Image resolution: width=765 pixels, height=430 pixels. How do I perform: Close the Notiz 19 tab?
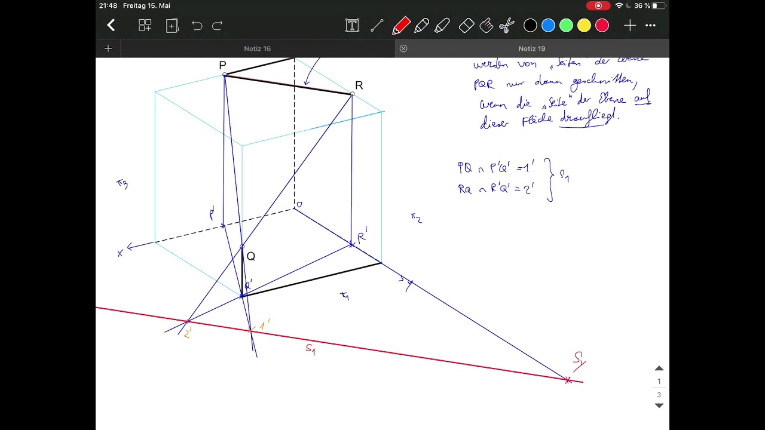tap(403, 48)
